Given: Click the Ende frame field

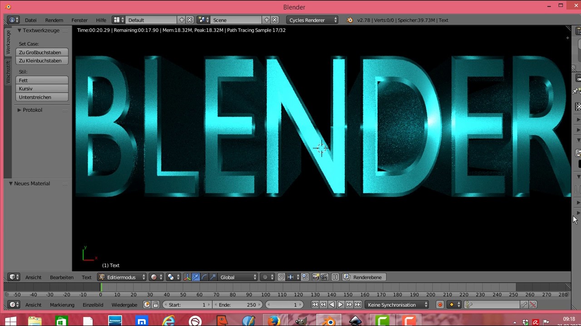Looking at the screenshot, I should [x=237, y=305].
